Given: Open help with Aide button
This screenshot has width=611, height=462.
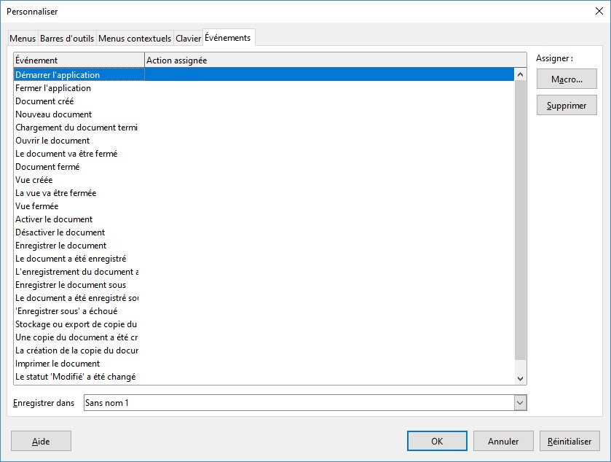Looking at the screenshot, I should coord(41,441).
